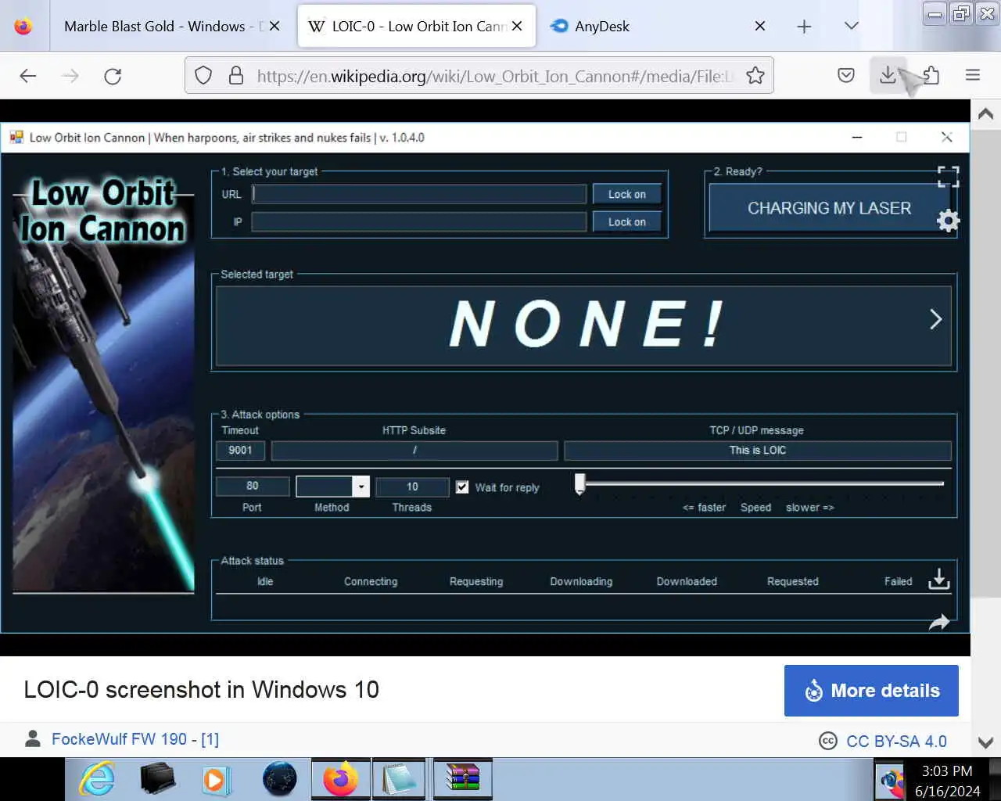Image resolution: width=1001 pixels, height=801 pixels.
Task: Close the Marble Blast Gold tab
Action: [x=274, y=26]
